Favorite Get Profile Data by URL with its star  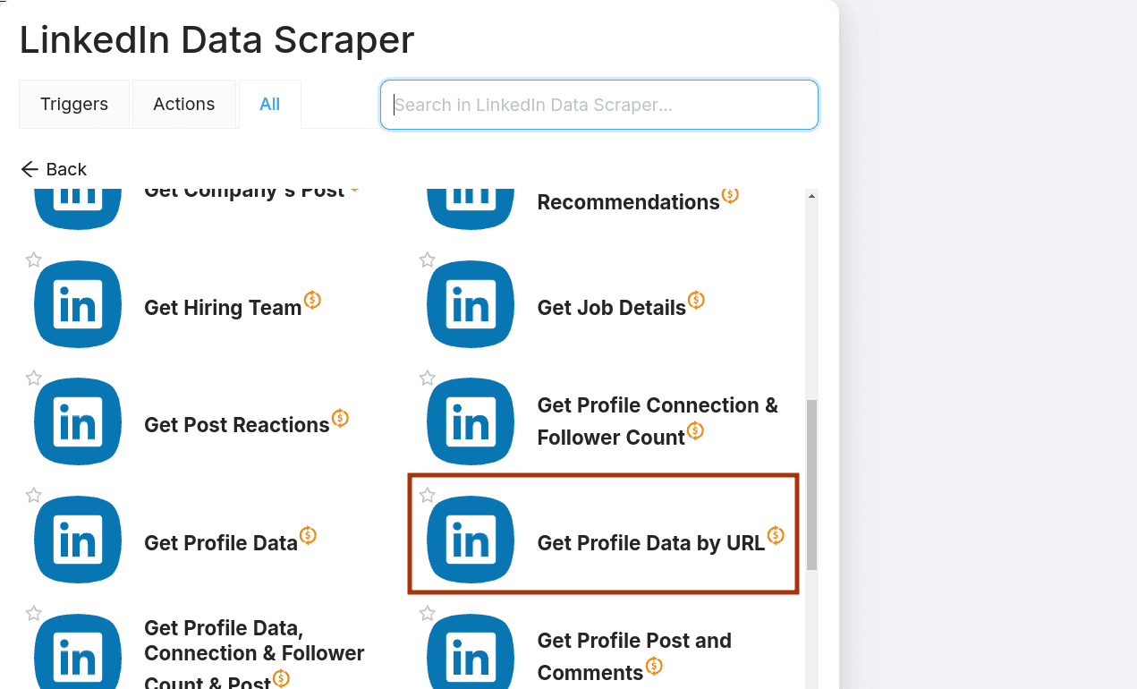click(x=428, y=496)
